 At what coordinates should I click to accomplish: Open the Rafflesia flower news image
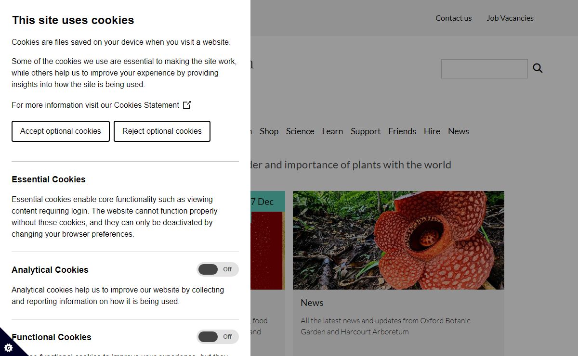[x=398, y=240]
